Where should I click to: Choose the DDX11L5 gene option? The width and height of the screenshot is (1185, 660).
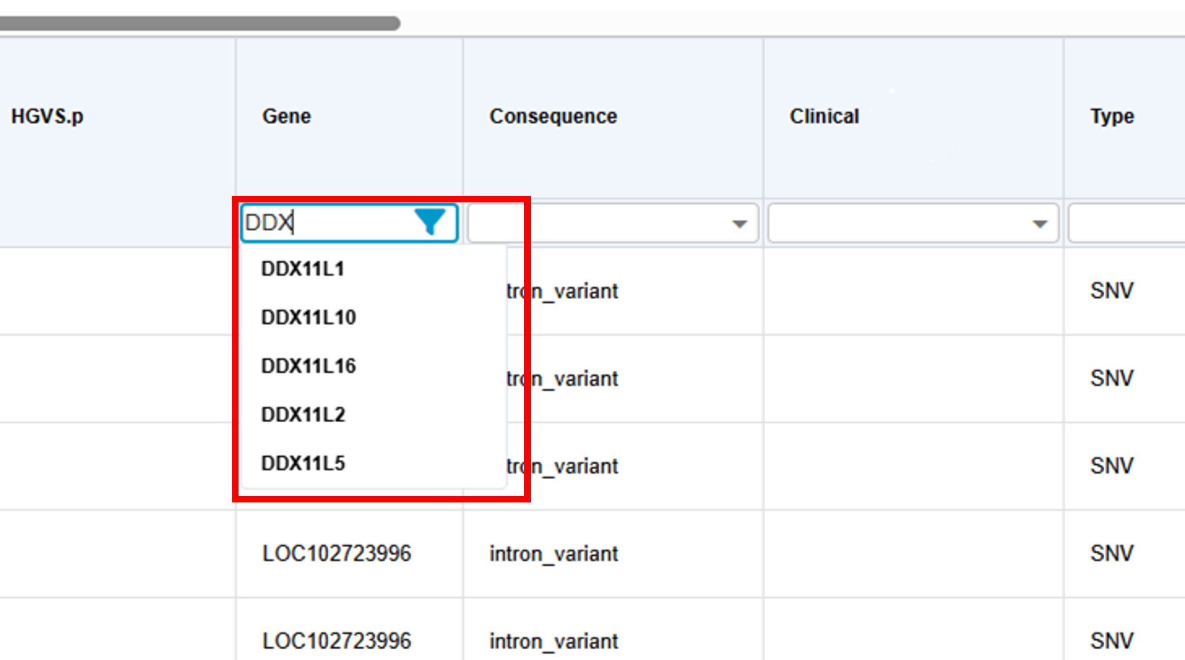[x=303, y=463]
